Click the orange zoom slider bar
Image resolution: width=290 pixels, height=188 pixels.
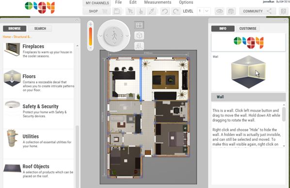point(90,36)
